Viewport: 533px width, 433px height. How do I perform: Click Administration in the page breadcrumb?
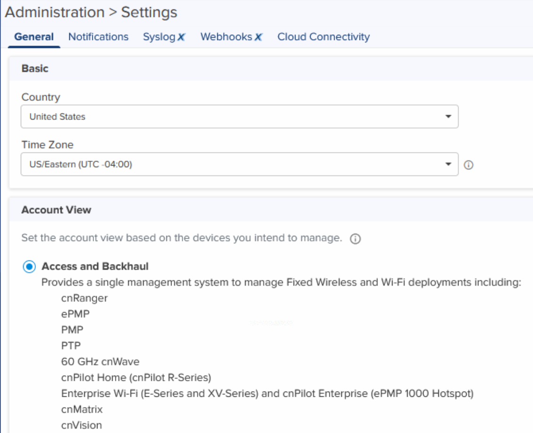(x=54, y=12)
